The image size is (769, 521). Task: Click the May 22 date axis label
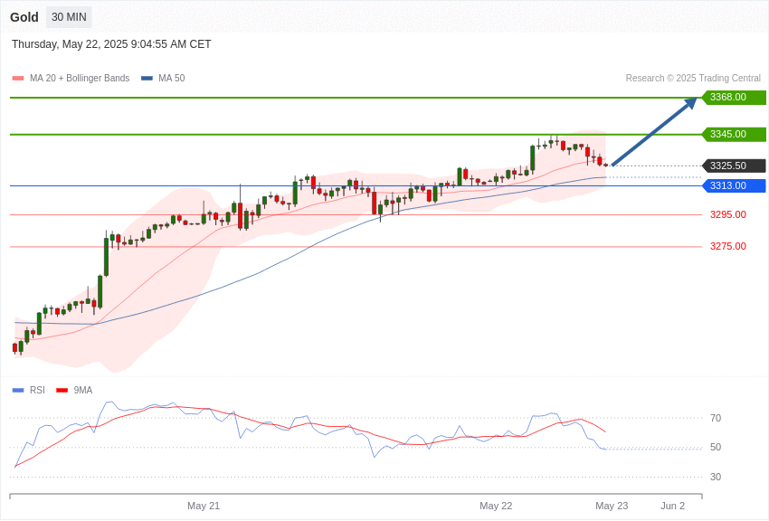[x=496, y=506]
